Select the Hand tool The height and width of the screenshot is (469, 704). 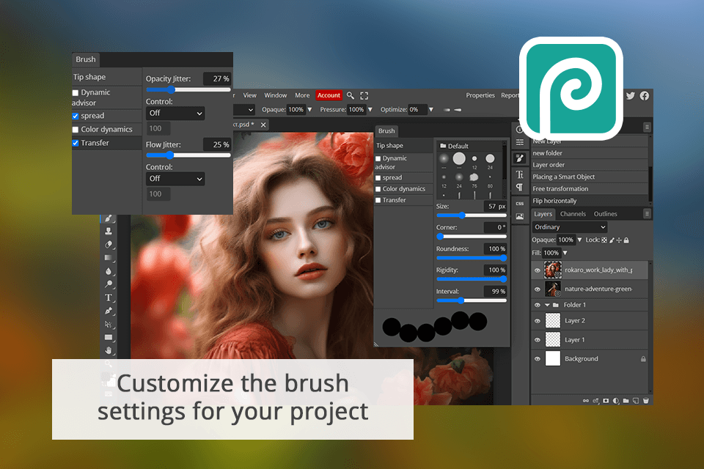[x=109, y=350]
